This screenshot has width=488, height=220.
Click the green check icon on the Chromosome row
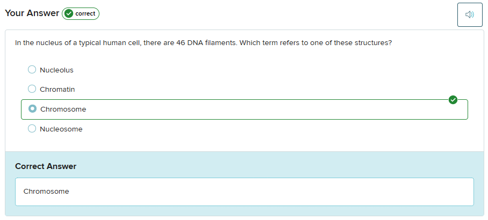(453, 100)
